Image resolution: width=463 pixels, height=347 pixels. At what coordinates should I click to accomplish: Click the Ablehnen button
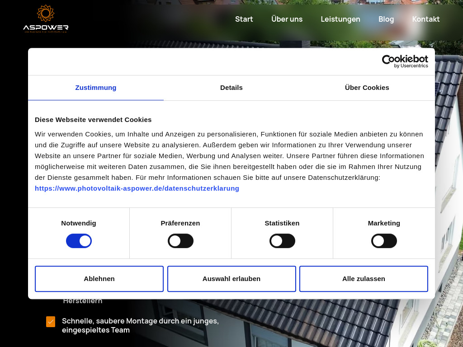click(99, 279)
